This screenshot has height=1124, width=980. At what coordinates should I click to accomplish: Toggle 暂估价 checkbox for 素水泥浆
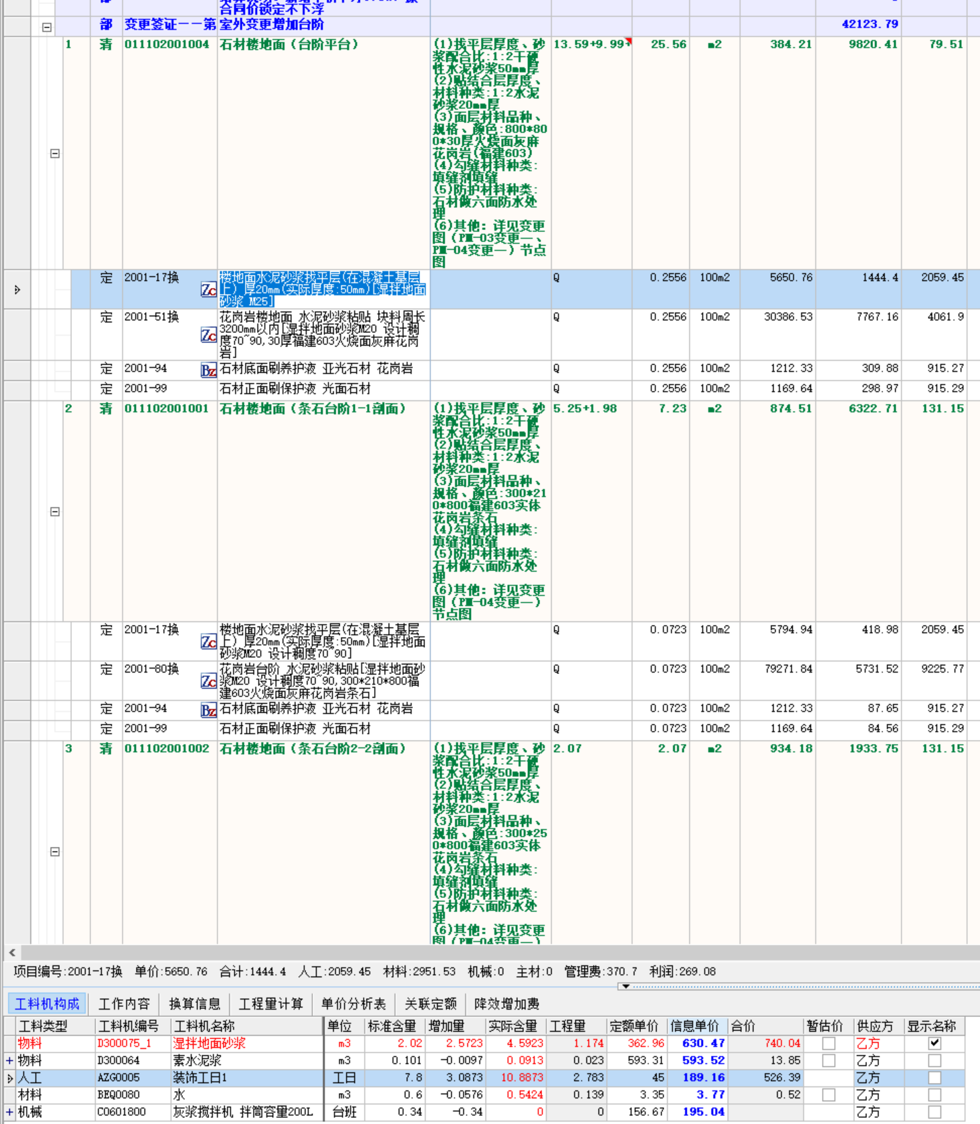coord(829,1060)
